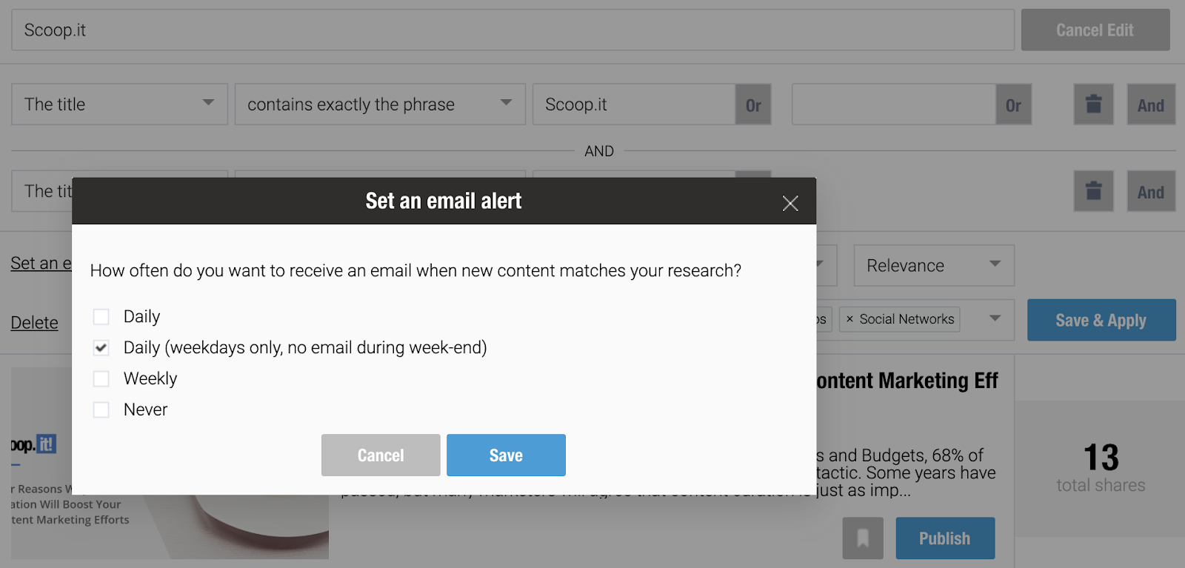Close the email alert dialog with X
This screenshot has height=568, width=1185.
coord(790,203)
